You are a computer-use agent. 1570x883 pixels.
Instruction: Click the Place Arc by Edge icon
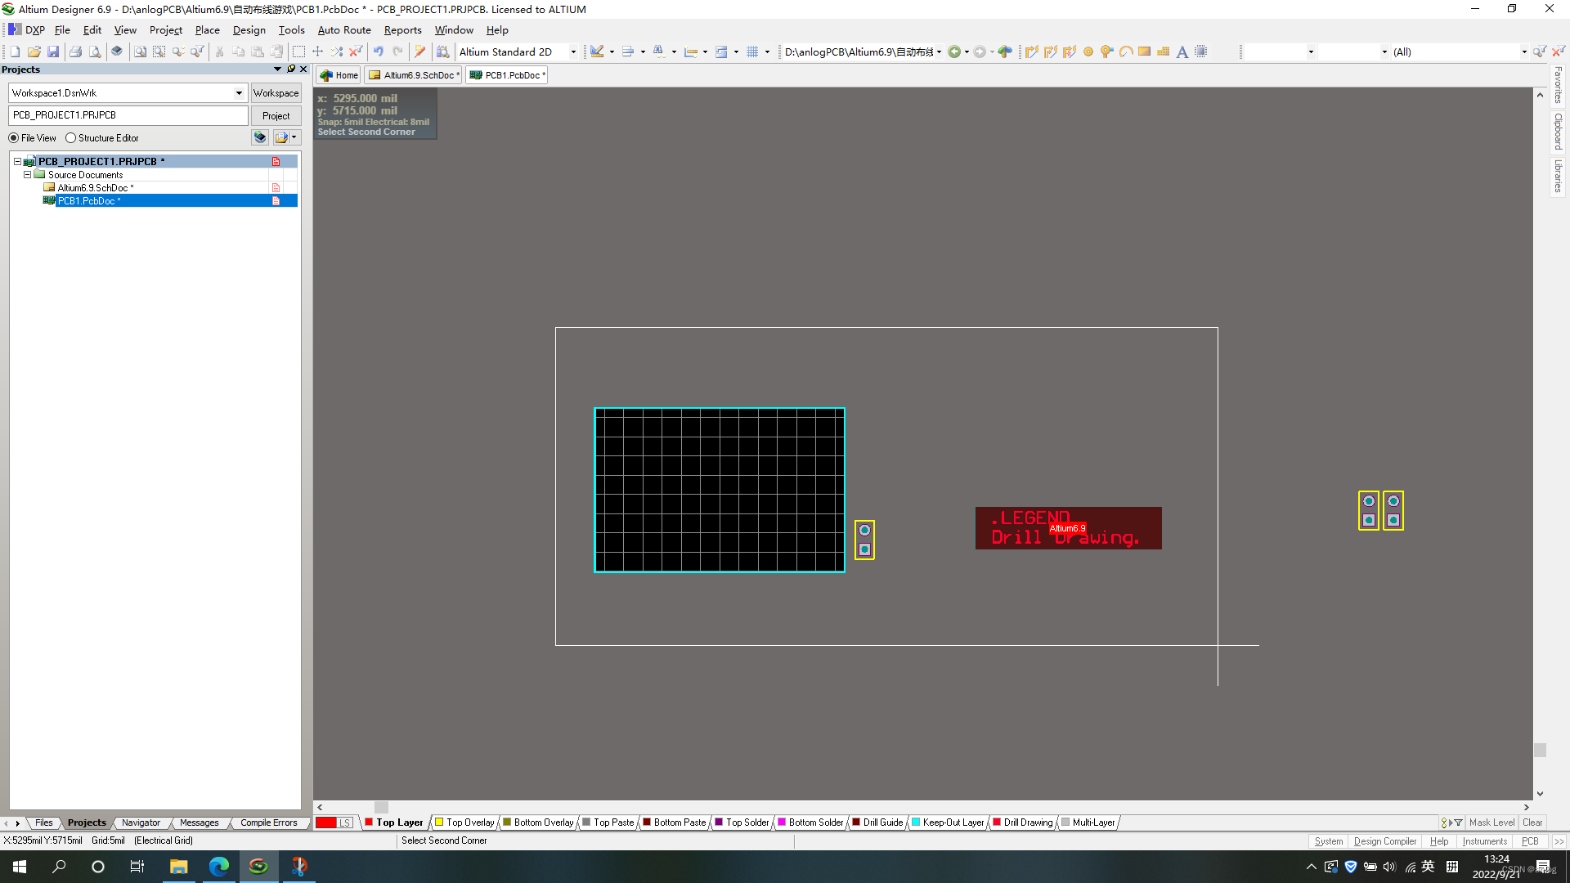click(1126, 52)
